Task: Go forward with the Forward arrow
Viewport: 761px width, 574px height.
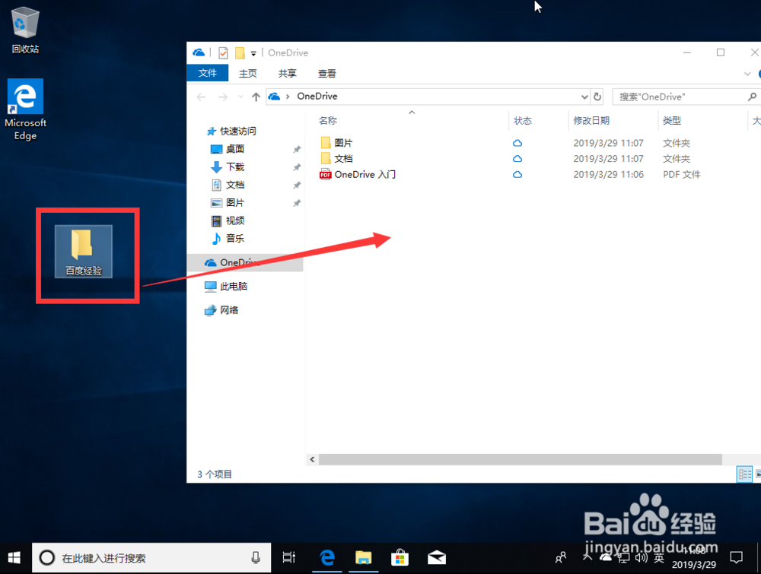Action: pos(223,97)
